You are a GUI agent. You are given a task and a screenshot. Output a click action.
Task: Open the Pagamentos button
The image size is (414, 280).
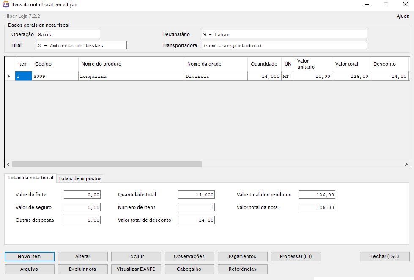(x=242, y=256)
